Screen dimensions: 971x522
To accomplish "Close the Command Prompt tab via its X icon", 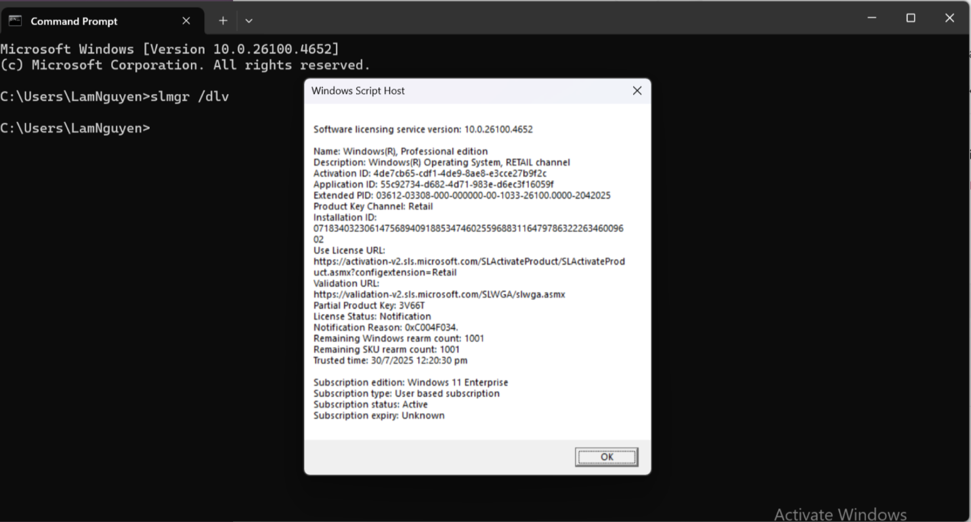I will pyautogui.click(x=186, y=20).
